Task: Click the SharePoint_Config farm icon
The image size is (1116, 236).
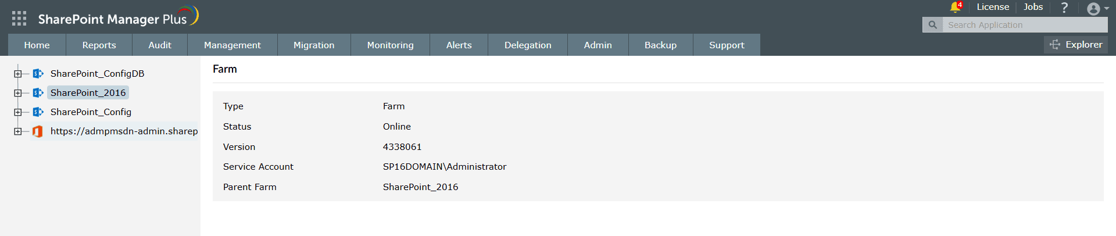Action: tap(38, 112)
